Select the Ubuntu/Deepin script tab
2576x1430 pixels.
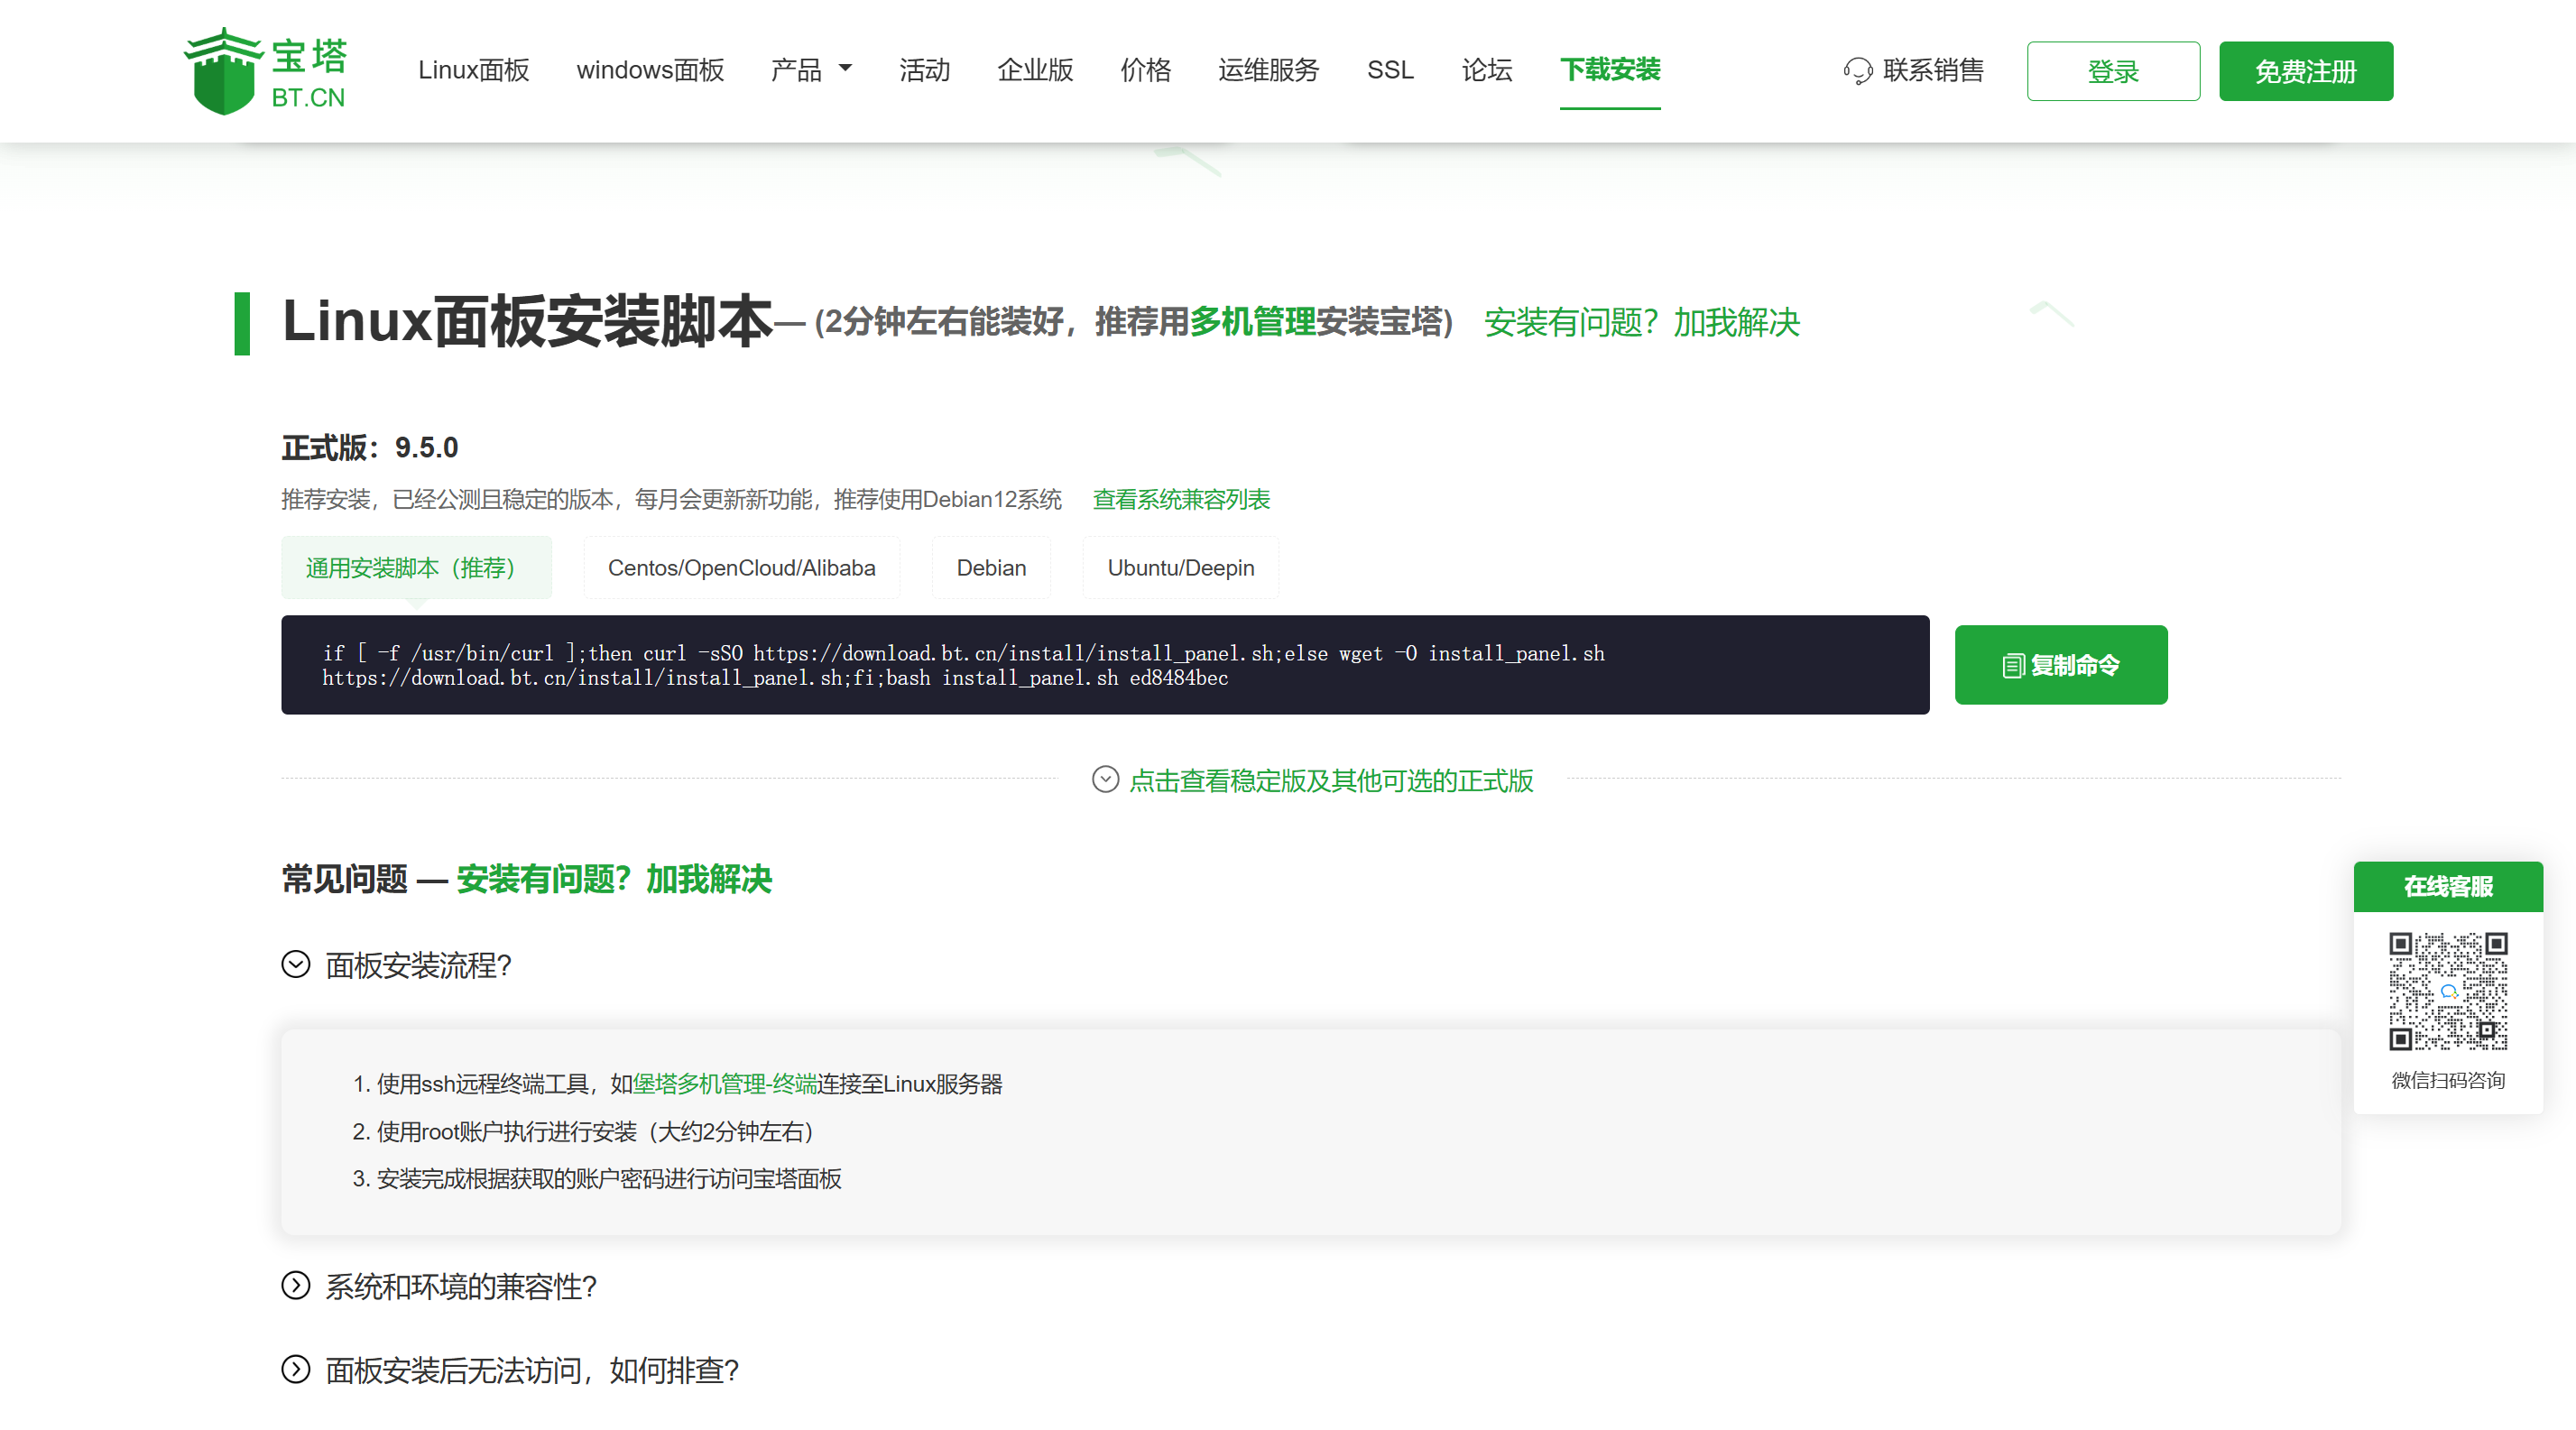(1180, 568)
